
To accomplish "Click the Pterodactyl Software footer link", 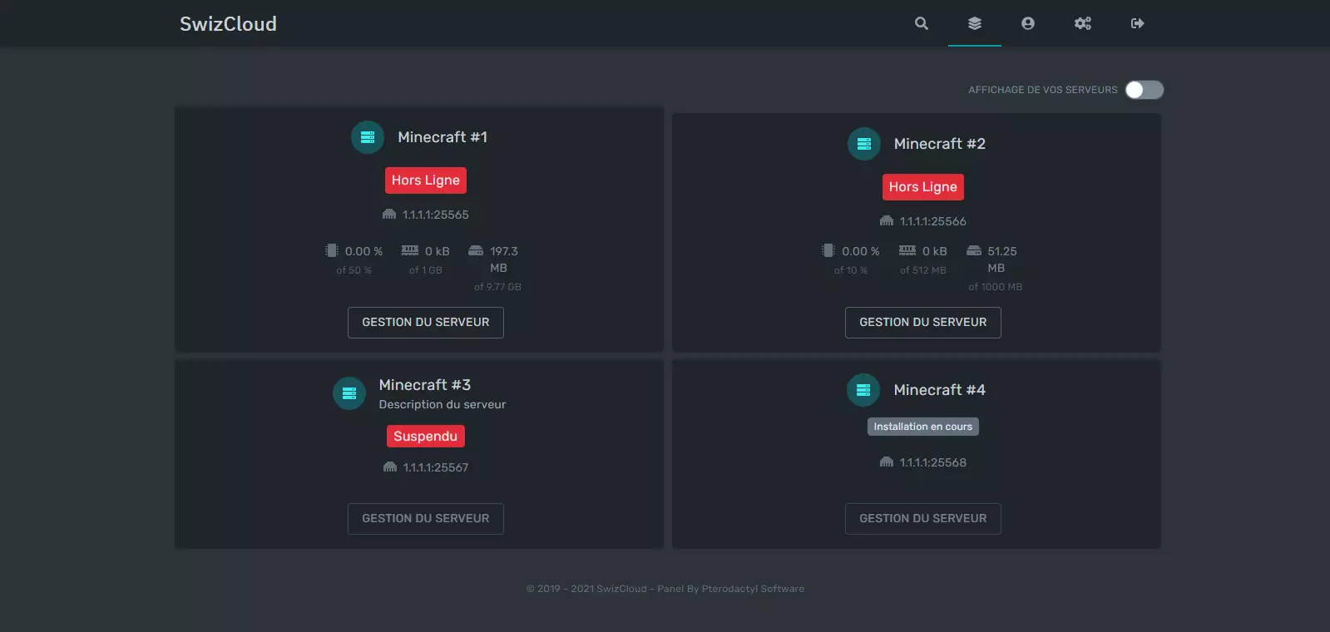I will [x=752, y=589].
